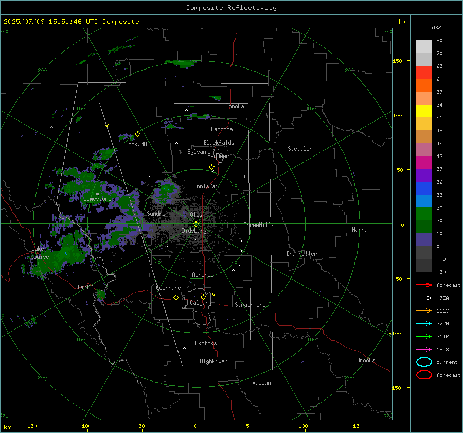
Task: Click the HighRiver label on the map
Action: point(213,361)
